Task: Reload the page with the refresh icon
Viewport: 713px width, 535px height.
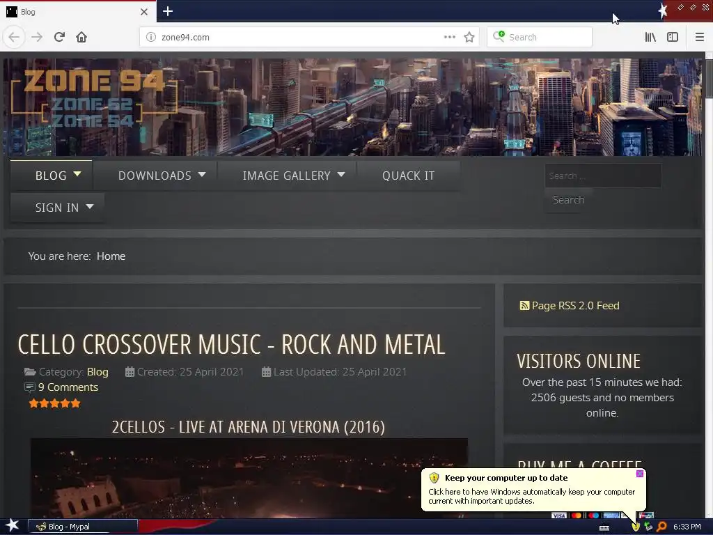Action: [59, 37]
